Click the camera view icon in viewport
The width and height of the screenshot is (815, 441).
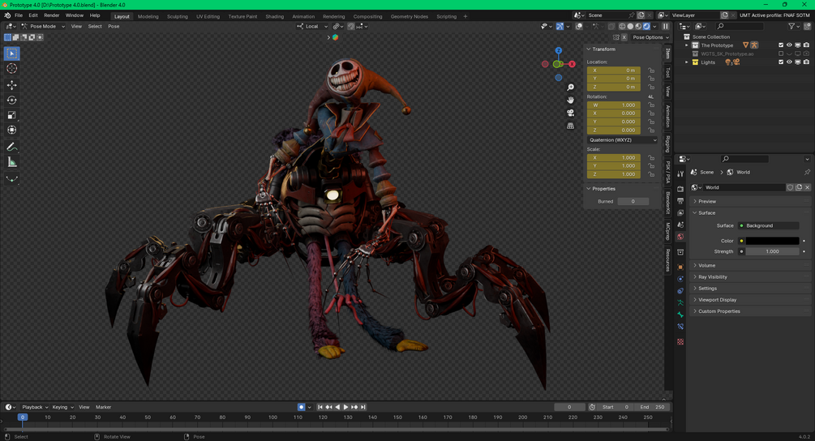click(571, 113)
